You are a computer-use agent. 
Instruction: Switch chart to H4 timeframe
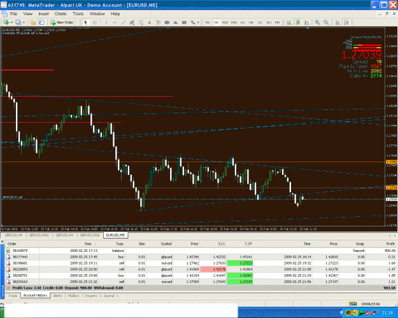pyautogui.click(x=251, y=22)
